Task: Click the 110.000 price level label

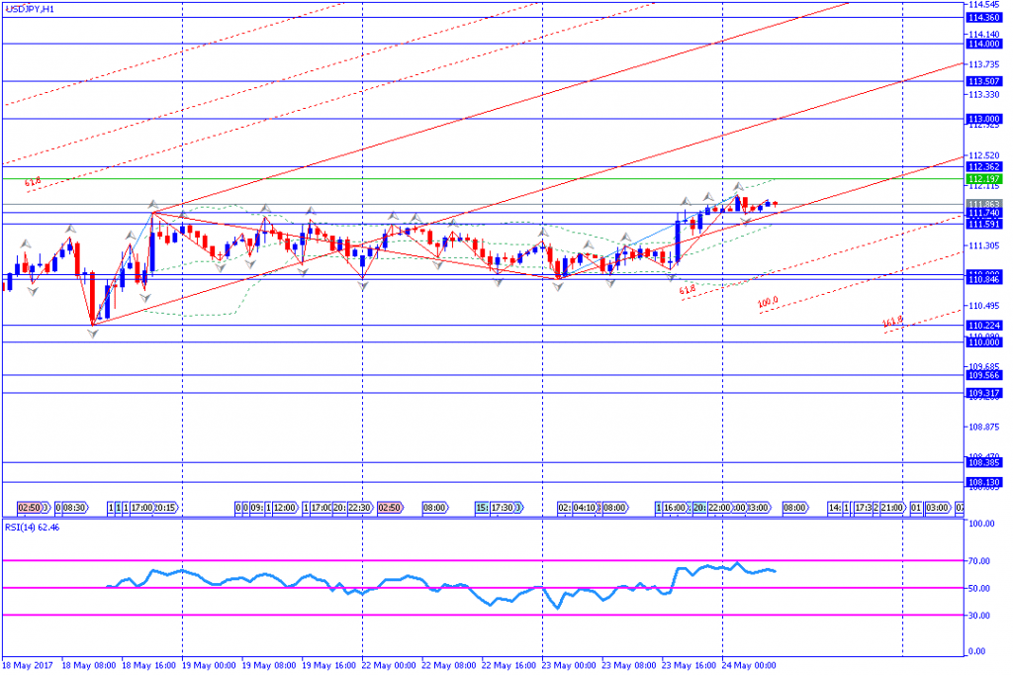Action: point(984,342)
